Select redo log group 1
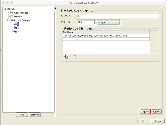The image size is (167, 125). 18,24
